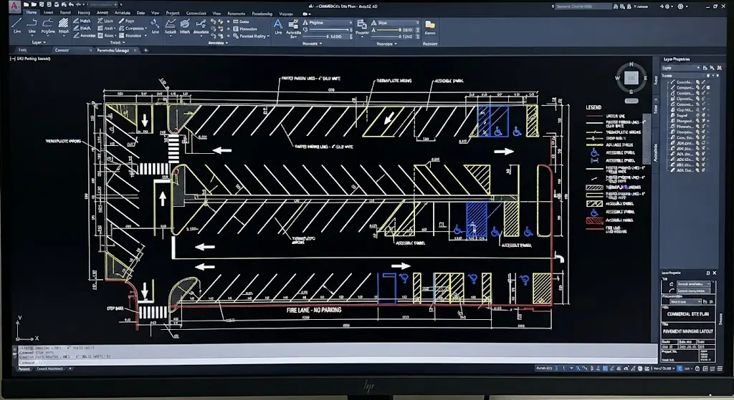Click the help question mark in title bar
This screenshot has width=734, height=400.
coord(680,6)
